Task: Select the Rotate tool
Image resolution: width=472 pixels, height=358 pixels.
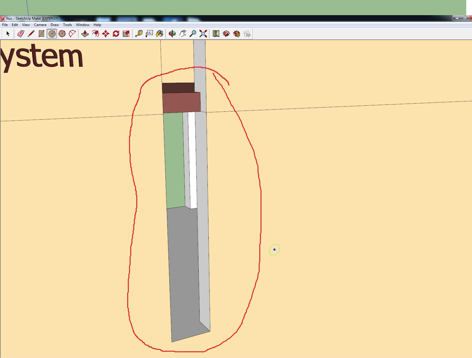Action: 116,34
